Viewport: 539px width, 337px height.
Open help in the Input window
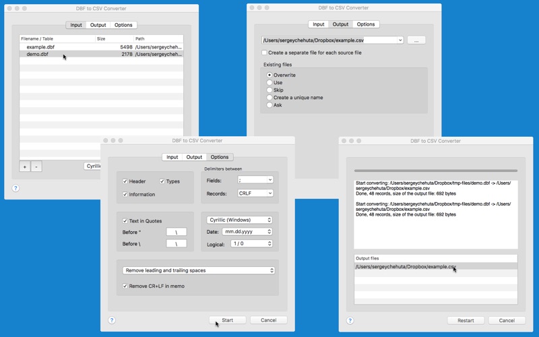coord(15,188)
